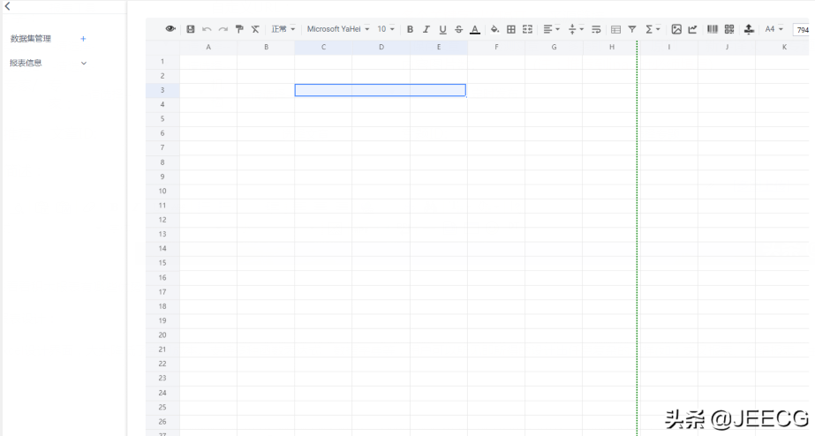Screen dimensions: 815x436
Task: Save the report with the disk icon
Action: click(191, 29)
